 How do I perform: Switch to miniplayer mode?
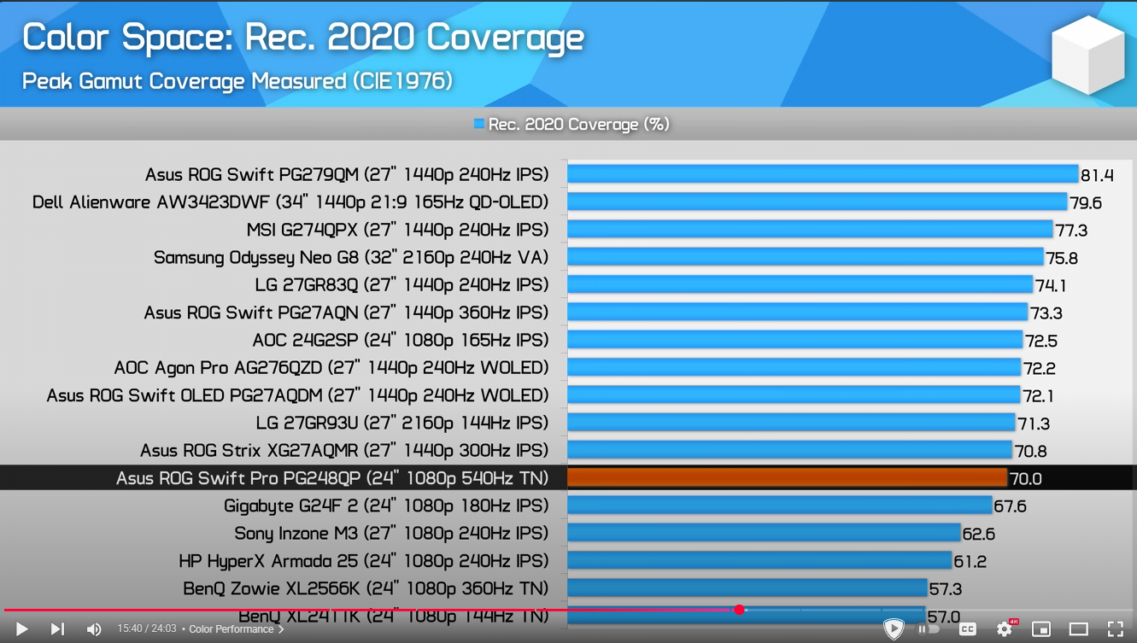tap(1041, 629)
